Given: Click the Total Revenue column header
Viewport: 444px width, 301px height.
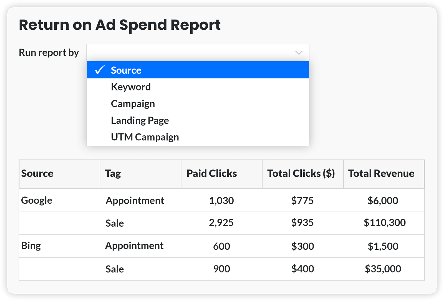Looking at the screenshot, I should pos(381,173).
